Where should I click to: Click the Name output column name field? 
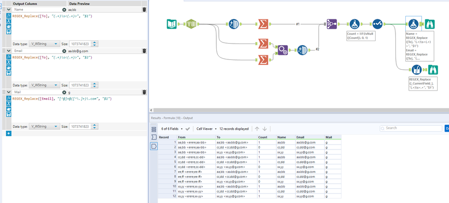37,10
